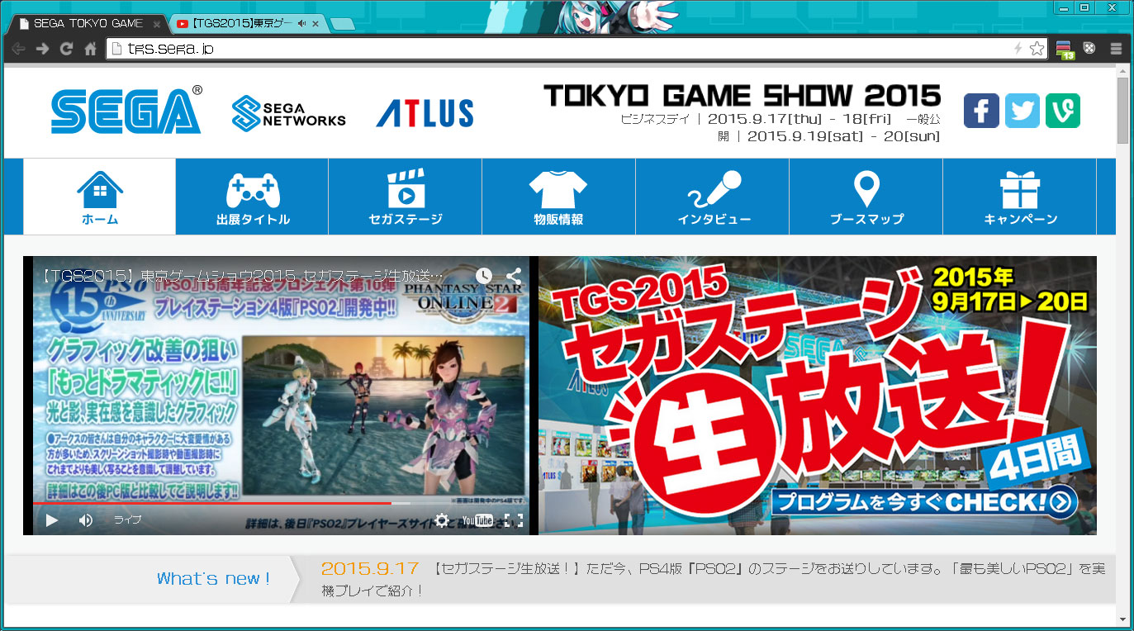
Task: Close the SEGA TOKYO GAME tab
Action: tap(157, 24)
